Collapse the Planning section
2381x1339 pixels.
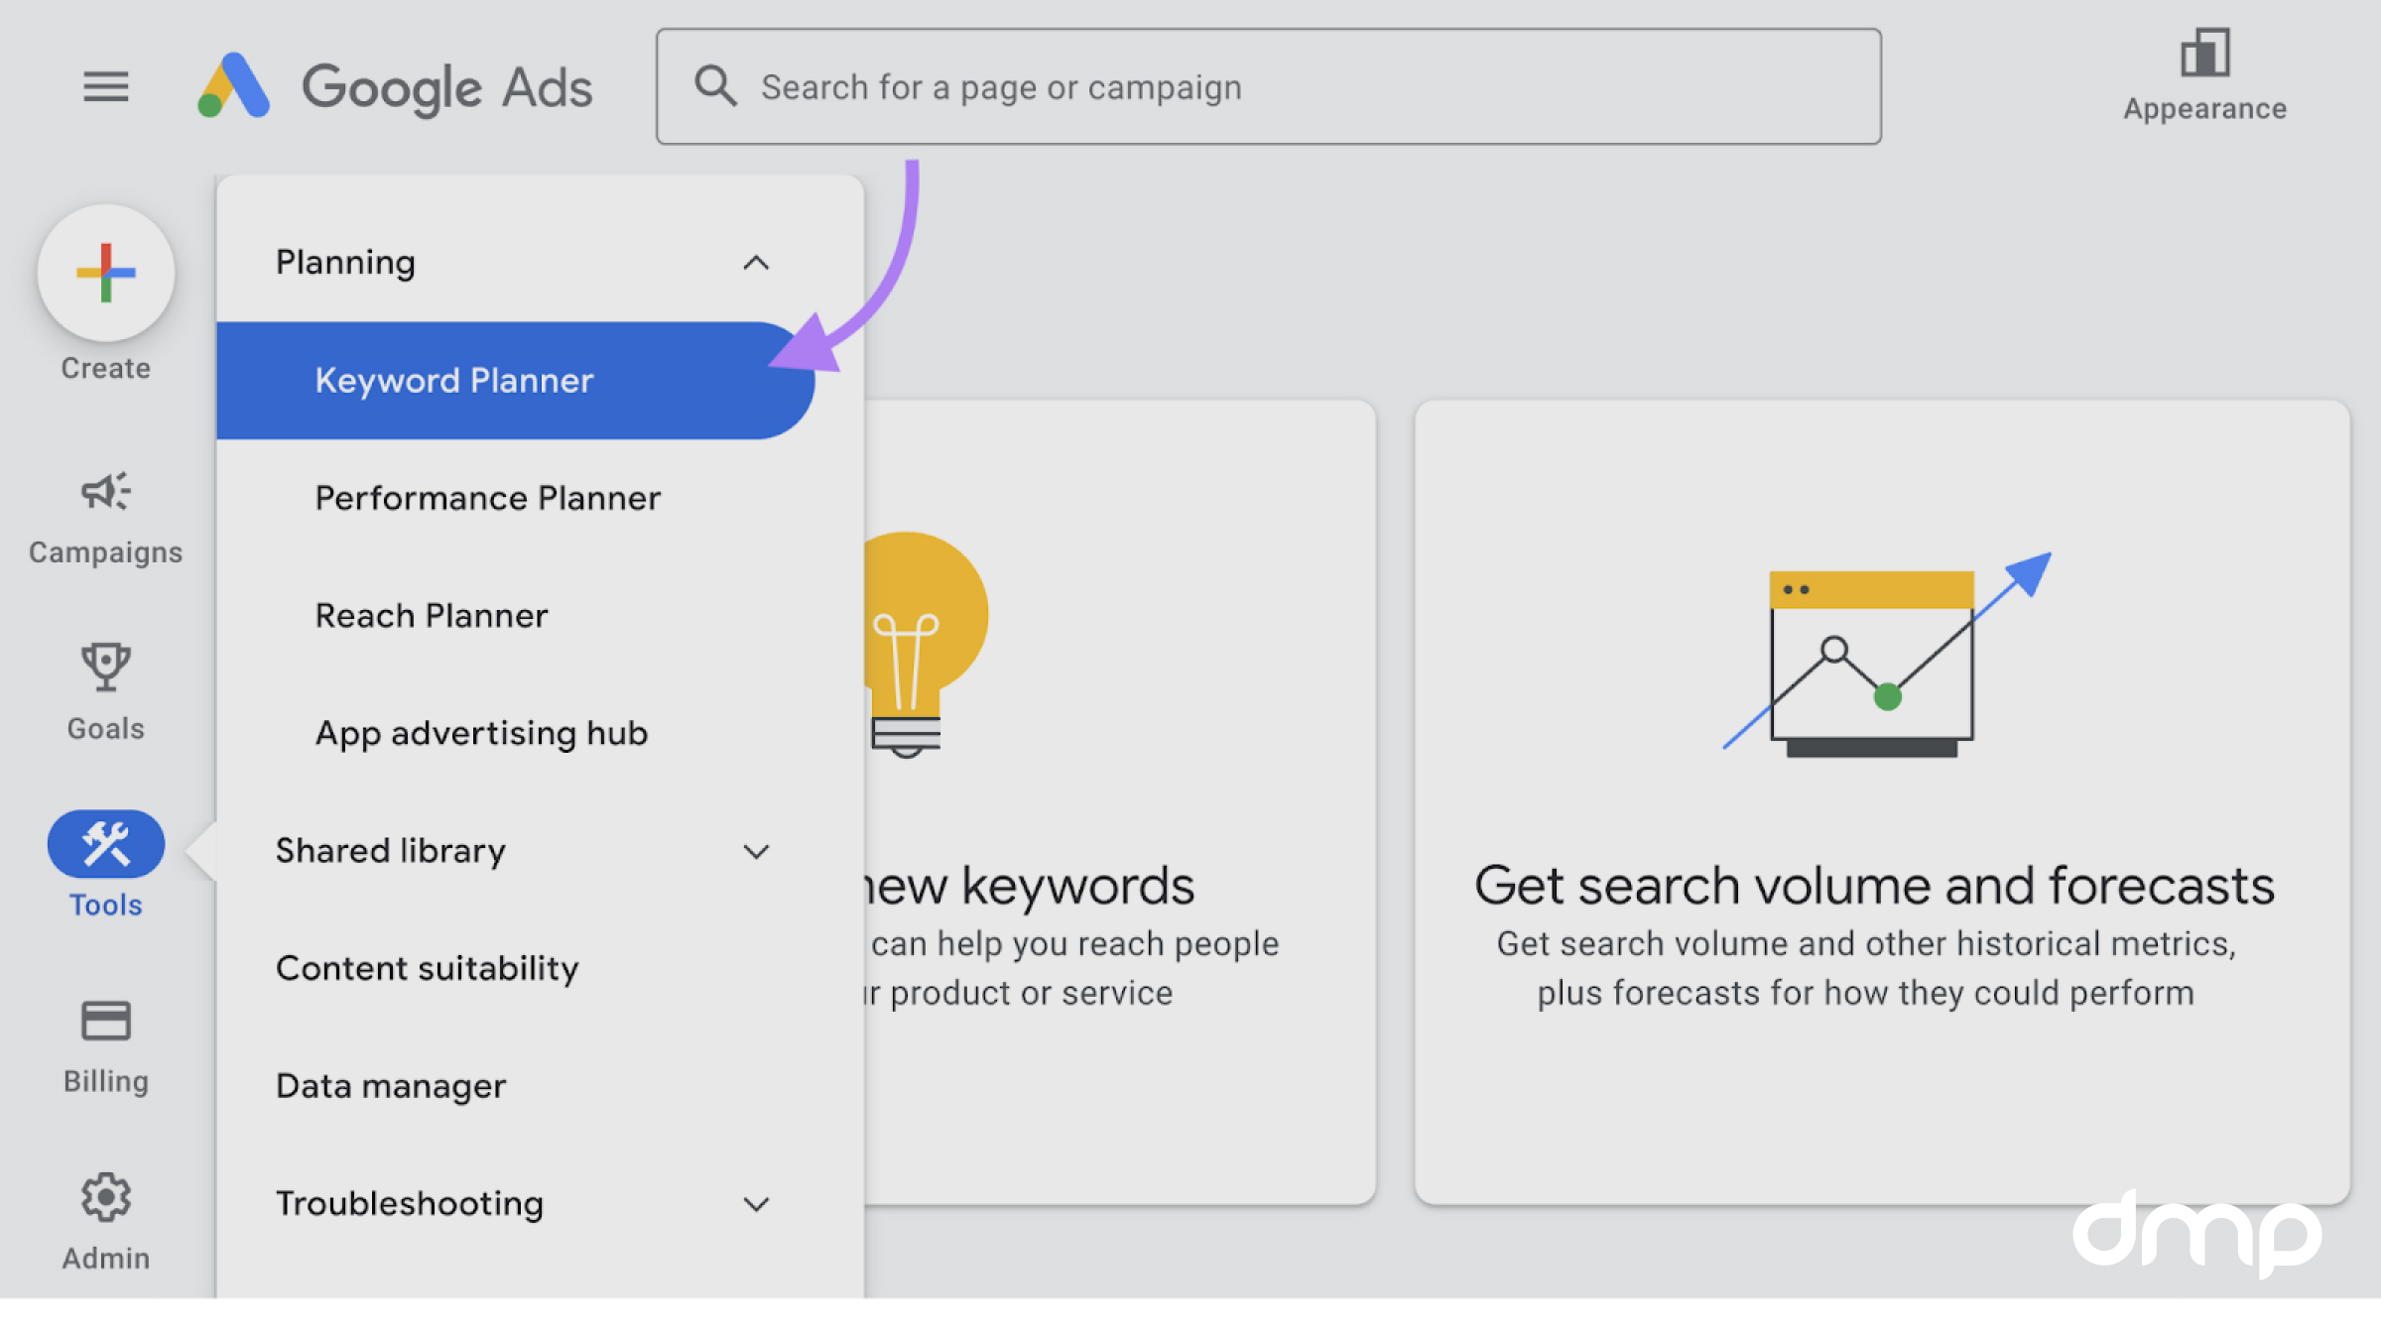coord(756,262)
